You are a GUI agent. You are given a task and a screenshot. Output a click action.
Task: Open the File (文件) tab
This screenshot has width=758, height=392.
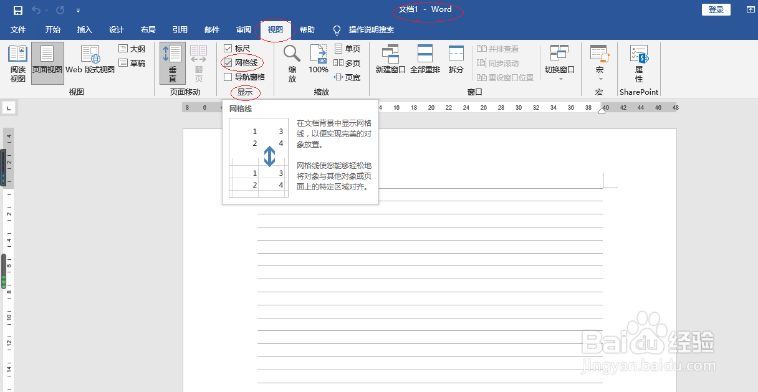click(18, 29)
